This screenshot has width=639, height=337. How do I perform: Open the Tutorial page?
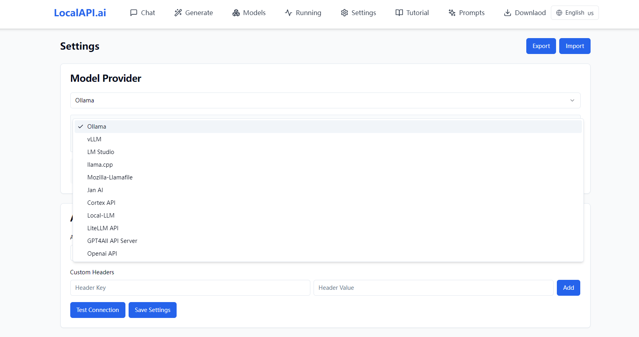[412, 13]
